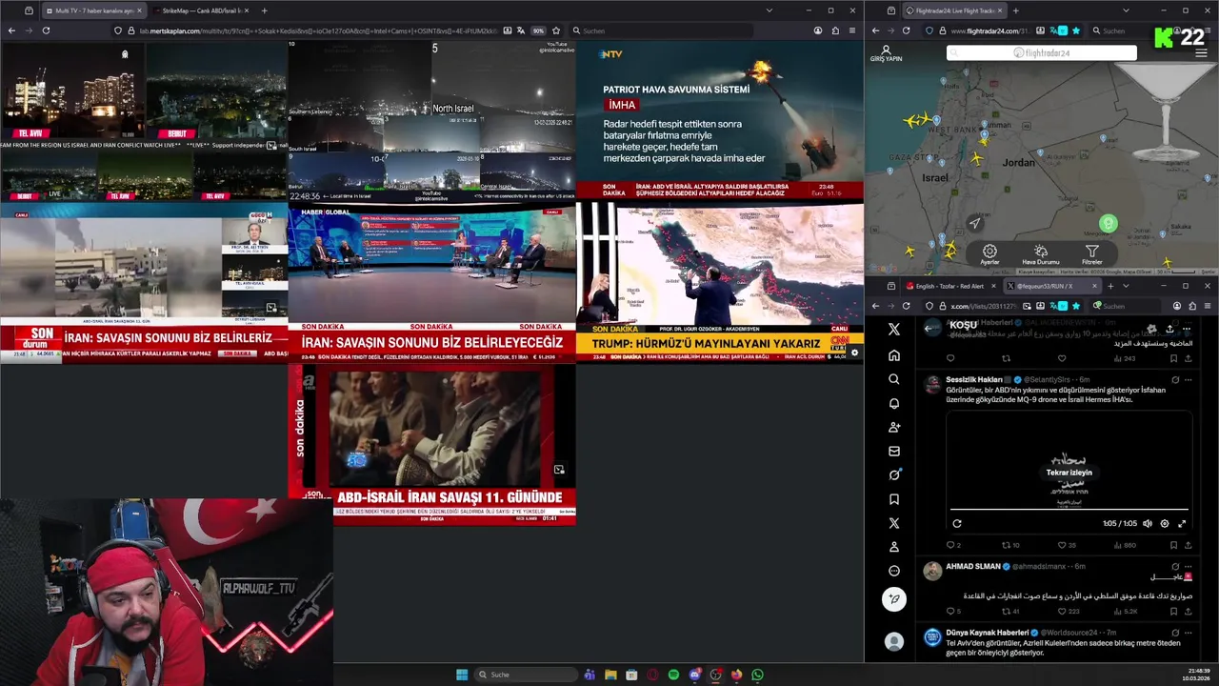
Task: Click 90% zoom indicator in address bar
Action: 538,30
